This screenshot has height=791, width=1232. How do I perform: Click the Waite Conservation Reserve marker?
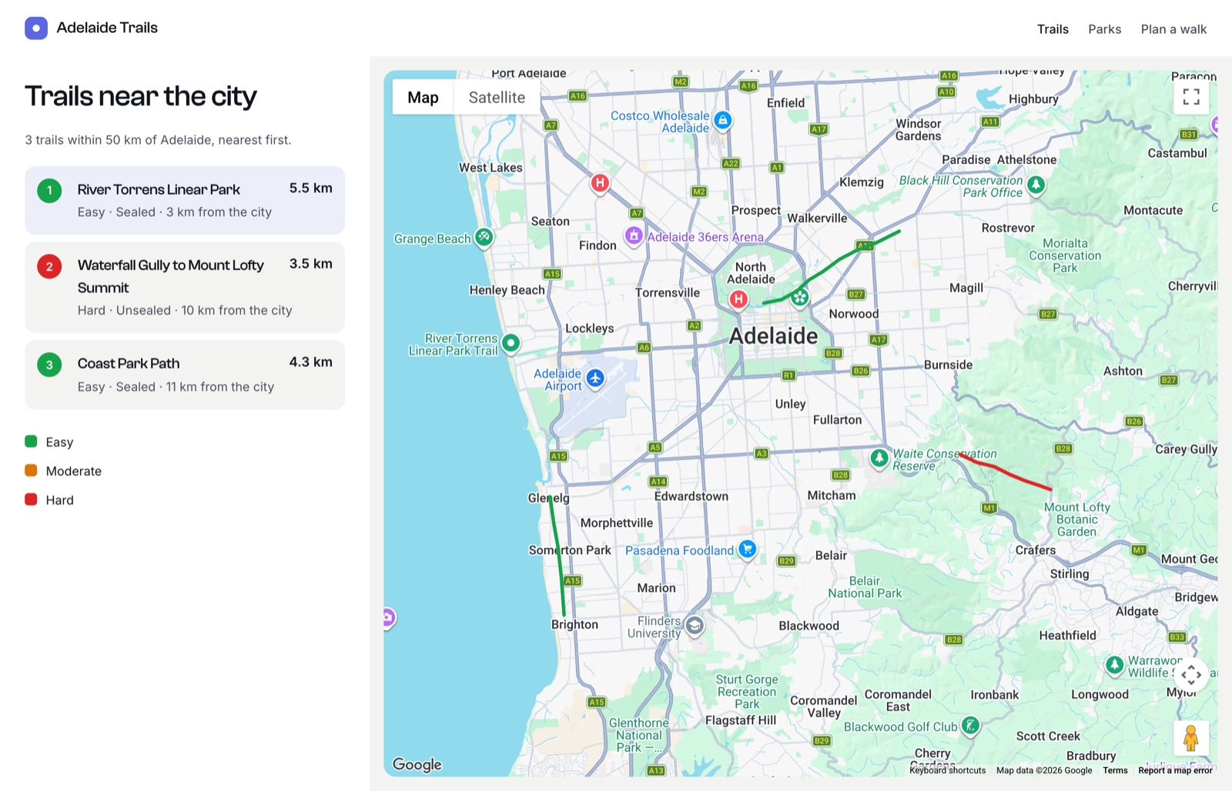point(879,459)
